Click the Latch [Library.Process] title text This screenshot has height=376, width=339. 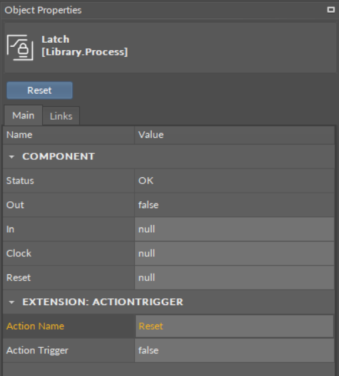(84, 45)
